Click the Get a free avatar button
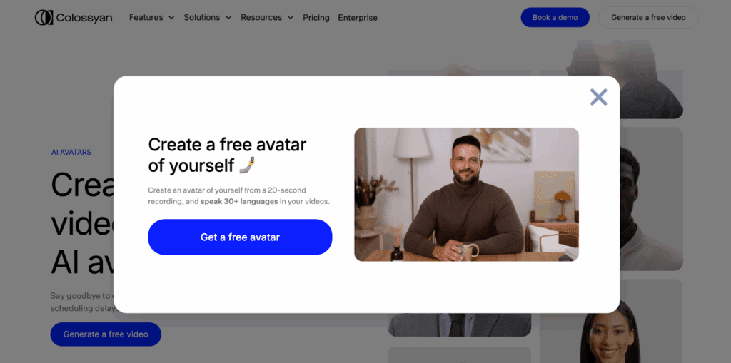This screenshot has height=363, width=731. 240,237
